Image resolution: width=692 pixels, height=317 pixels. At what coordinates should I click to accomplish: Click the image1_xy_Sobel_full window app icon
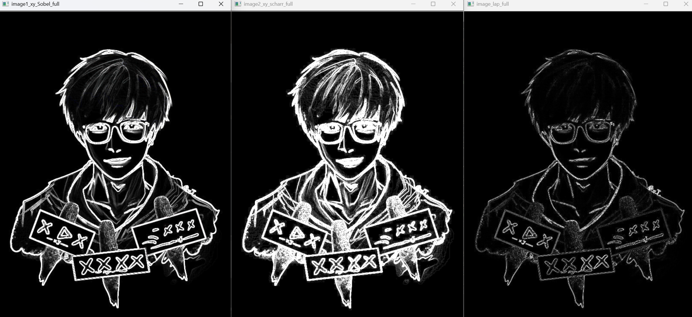coord(5,4)
